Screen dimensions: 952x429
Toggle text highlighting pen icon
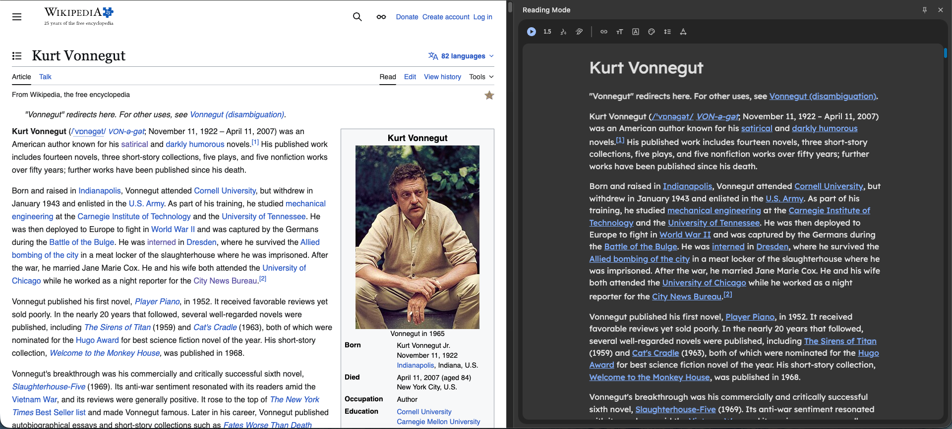pos(579,32)
